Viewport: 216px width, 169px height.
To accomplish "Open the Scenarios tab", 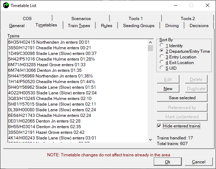I will tap(81, 19).
